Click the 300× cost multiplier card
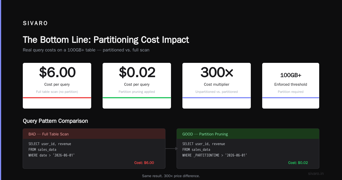 (217, 86)
